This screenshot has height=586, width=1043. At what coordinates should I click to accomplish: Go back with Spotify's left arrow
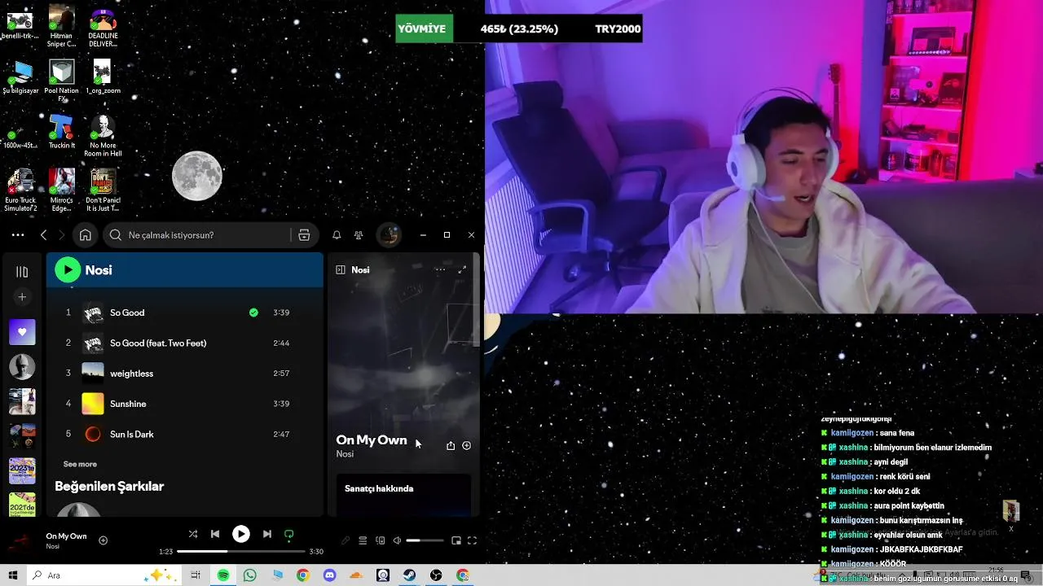point(43,235)
